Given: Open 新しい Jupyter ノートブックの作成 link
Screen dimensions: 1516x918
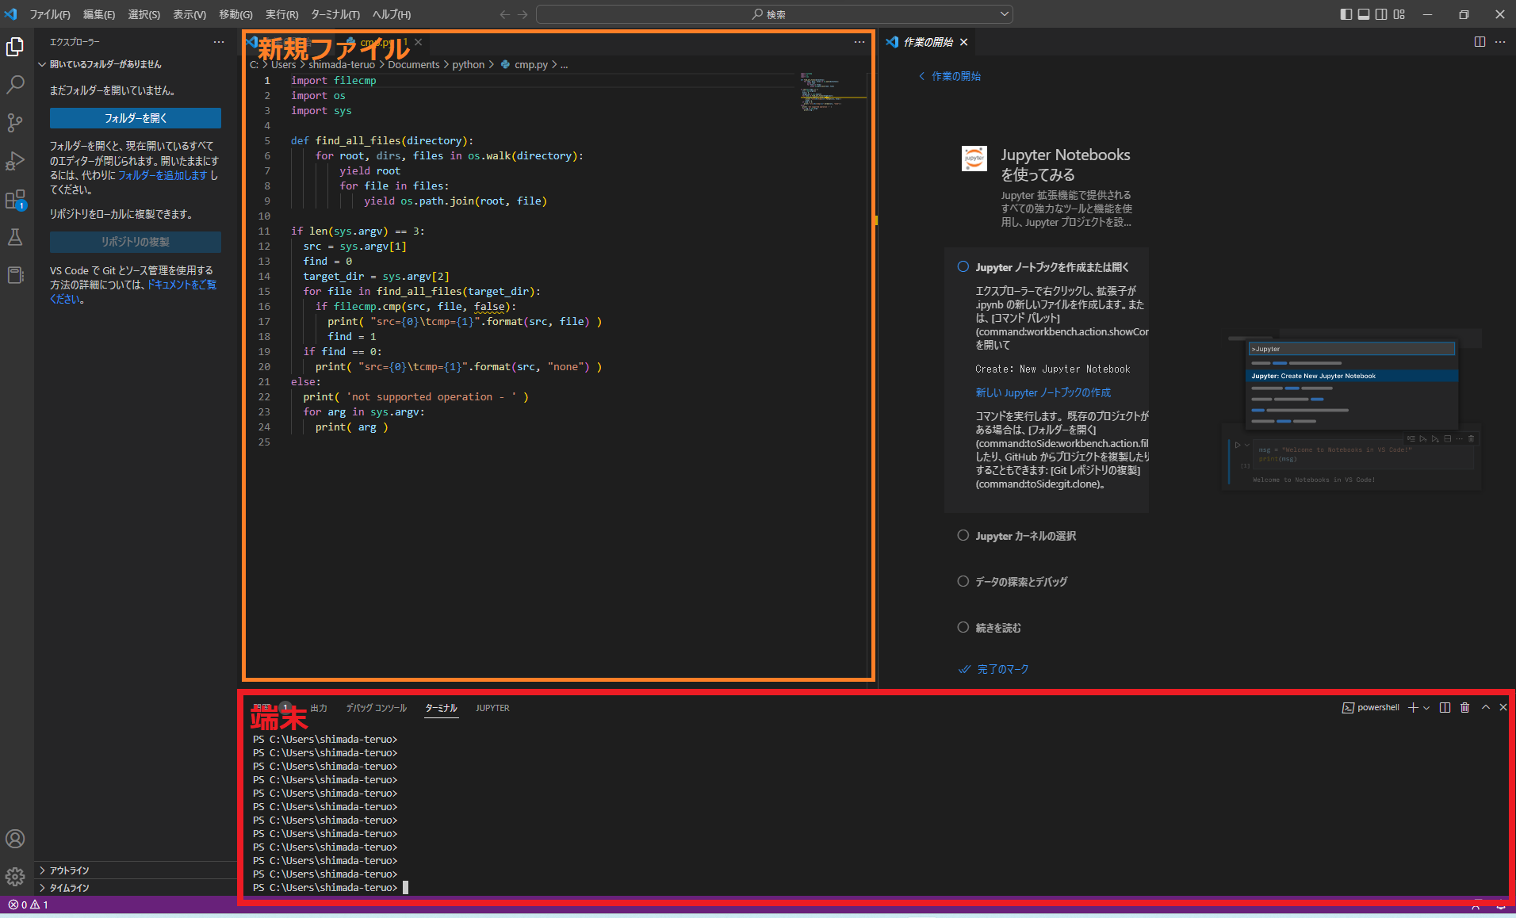Looking at the screenshot, I should tap(1043, 392).
